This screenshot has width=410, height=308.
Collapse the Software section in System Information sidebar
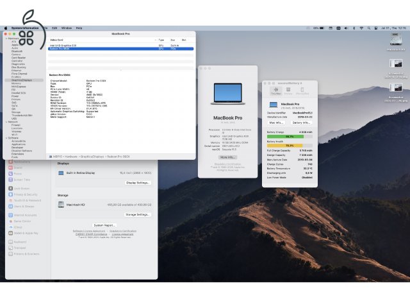pos(6,138)
